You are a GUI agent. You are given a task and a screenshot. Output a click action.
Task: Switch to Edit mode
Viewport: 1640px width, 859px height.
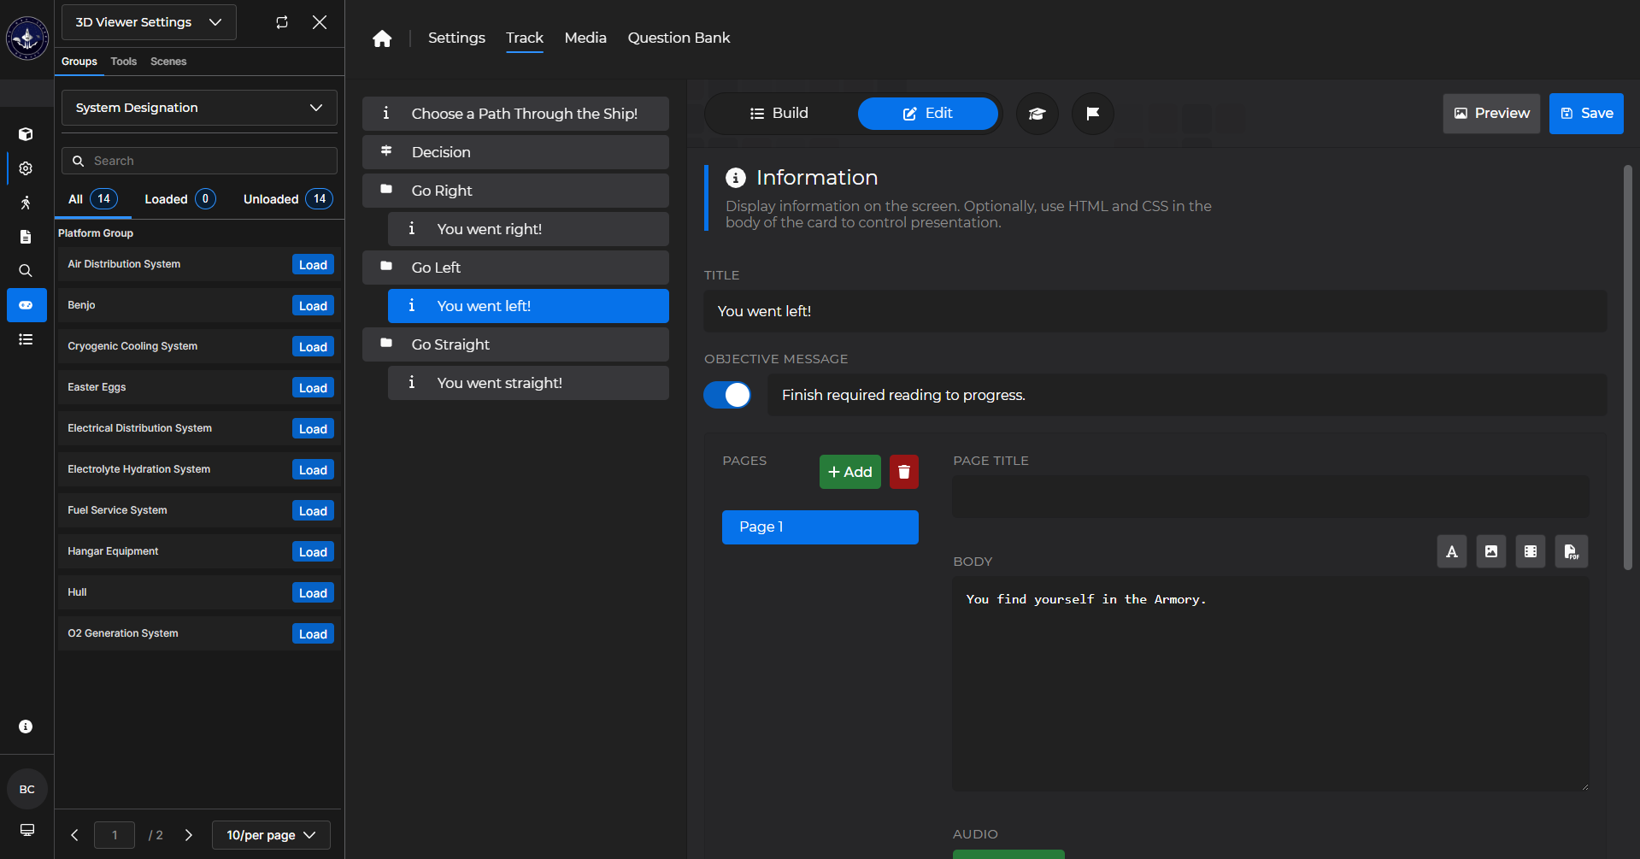pos(928,114)
